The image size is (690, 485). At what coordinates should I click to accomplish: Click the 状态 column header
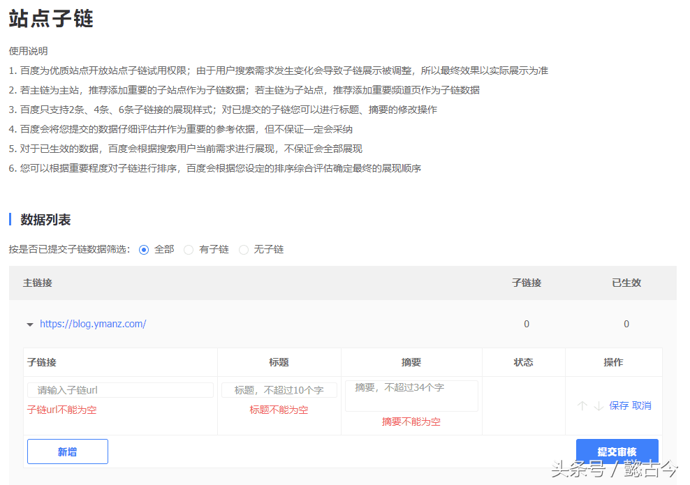(x=523, y=362)
